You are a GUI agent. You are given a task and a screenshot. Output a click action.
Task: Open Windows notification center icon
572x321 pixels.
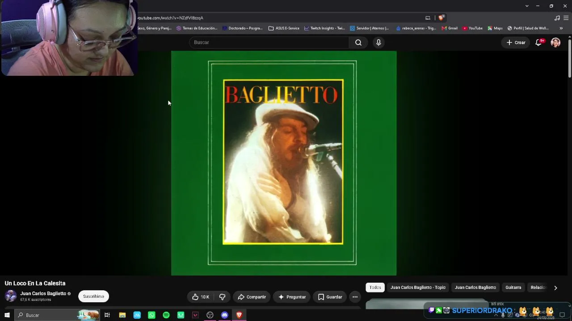(x=562, y=315)
